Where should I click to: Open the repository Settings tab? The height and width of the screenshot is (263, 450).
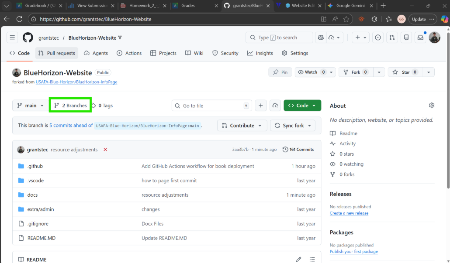tap(295, 53)
